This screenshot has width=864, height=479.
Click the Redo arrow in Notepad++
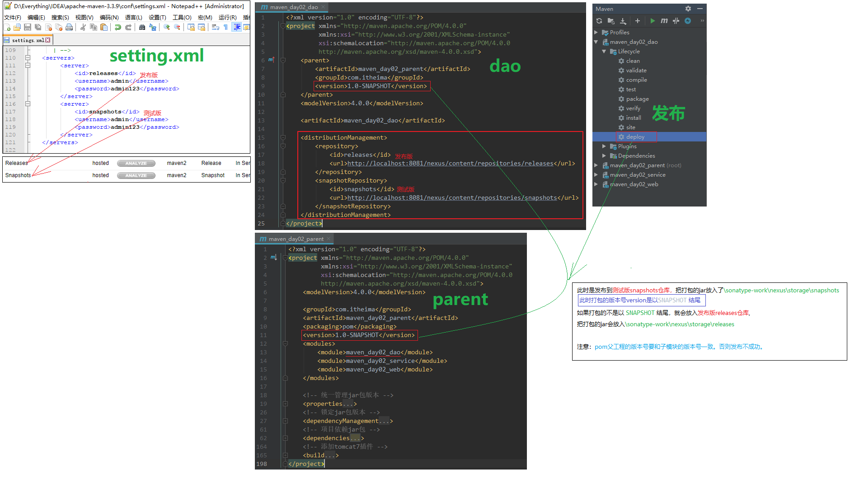click(128, 27)
